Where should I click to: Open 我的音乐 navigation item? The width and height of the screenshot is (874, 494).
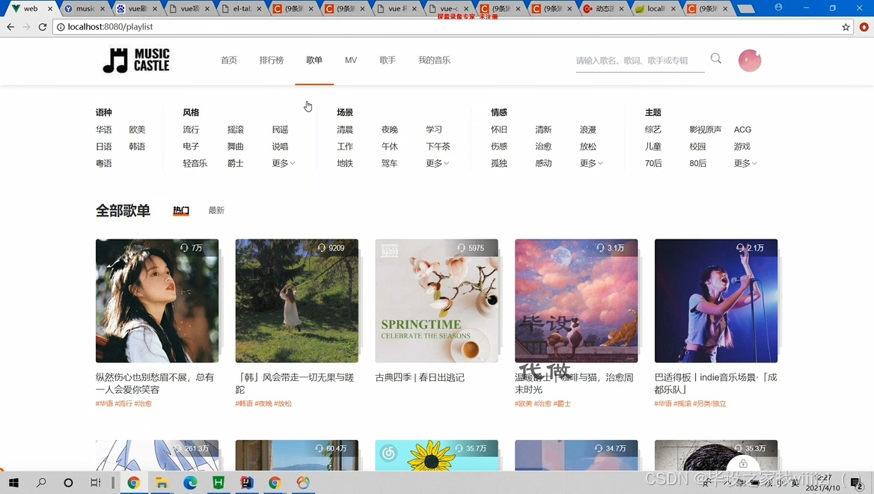434,60
